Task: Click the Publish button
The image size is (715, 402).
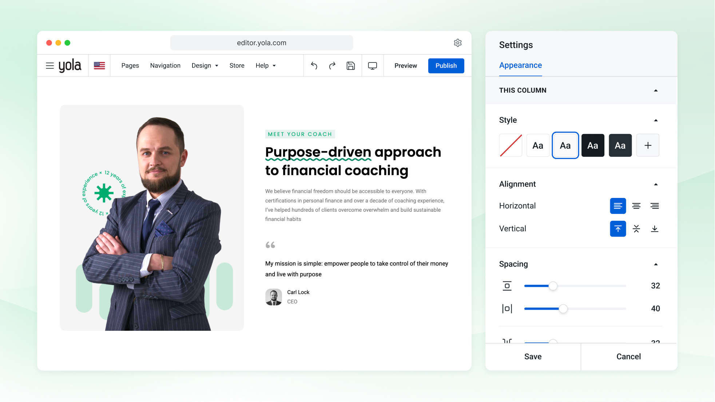Action: [446, 66]
